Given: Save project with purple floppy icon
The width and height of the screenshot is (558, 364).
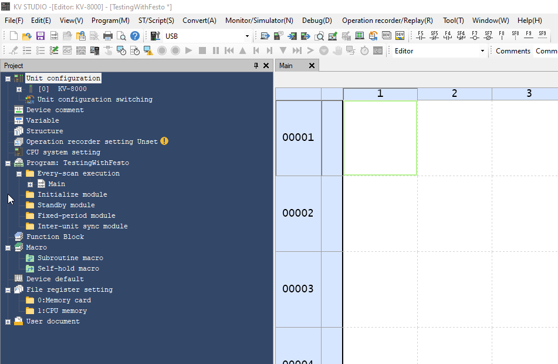Looking at the screenshot, I should (x=40, y=36).
